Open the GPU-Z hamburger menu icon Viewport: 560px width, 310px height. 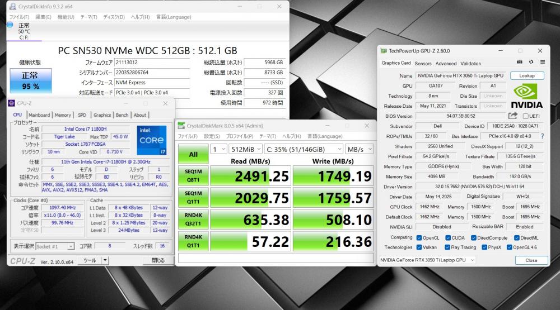[543, 62]
